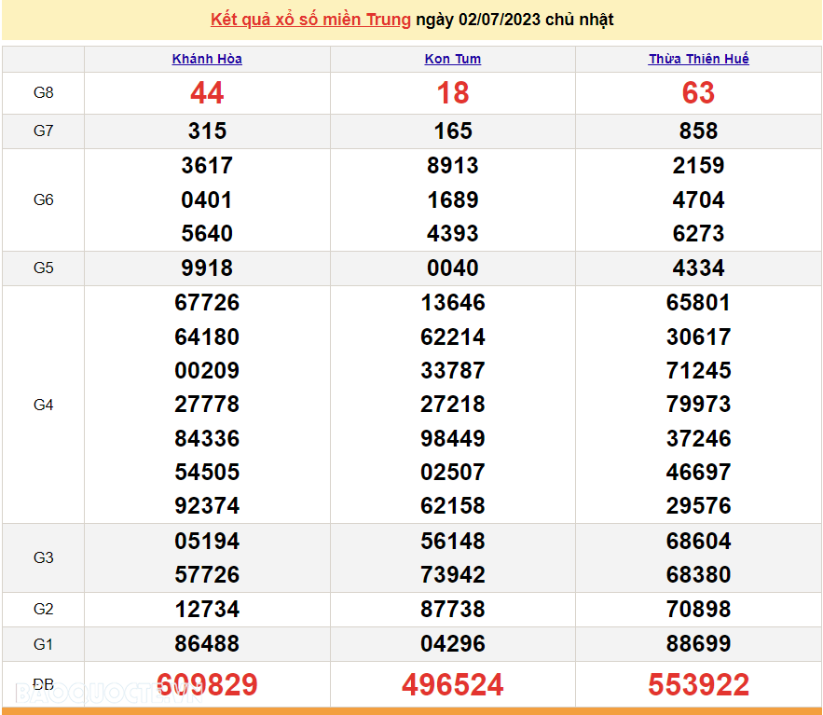Screen dimensions: 823x715
Task: Select the G4 row label
Action: click(44, 405)
